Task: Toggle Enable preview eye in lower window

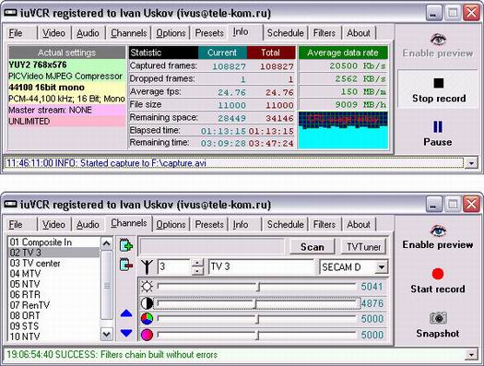Action: (x=438, y=230)
